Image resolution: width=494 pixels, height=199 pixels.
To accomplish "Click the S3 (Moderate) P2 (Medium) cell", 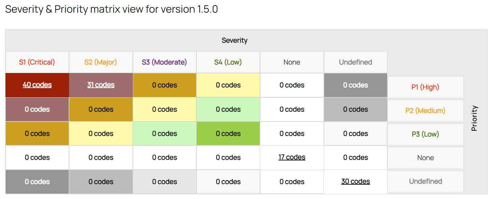I will pyautogui.click(x=165, y=110).
